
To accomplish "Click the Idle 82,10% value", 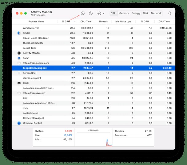I will [x=68, y=139].
